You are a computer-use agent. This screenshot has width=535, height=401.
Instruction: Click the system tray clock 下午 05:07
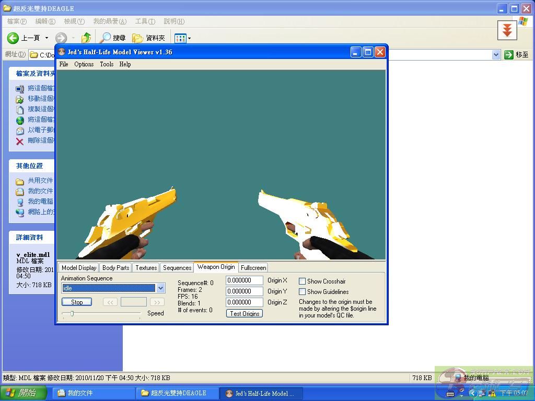(514, 393)
